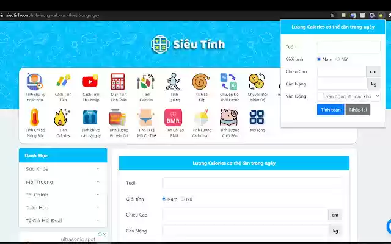Open the pig Tính Lượng Chất Béo icon
The width and height of the screenshot is (391, 244).
pyautogui.click(x=229, y=117)
